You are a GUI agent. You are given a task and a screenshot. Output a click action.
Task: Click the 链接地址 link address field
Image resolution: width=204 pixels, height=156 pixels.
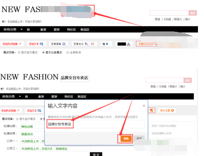pos(72,149)
